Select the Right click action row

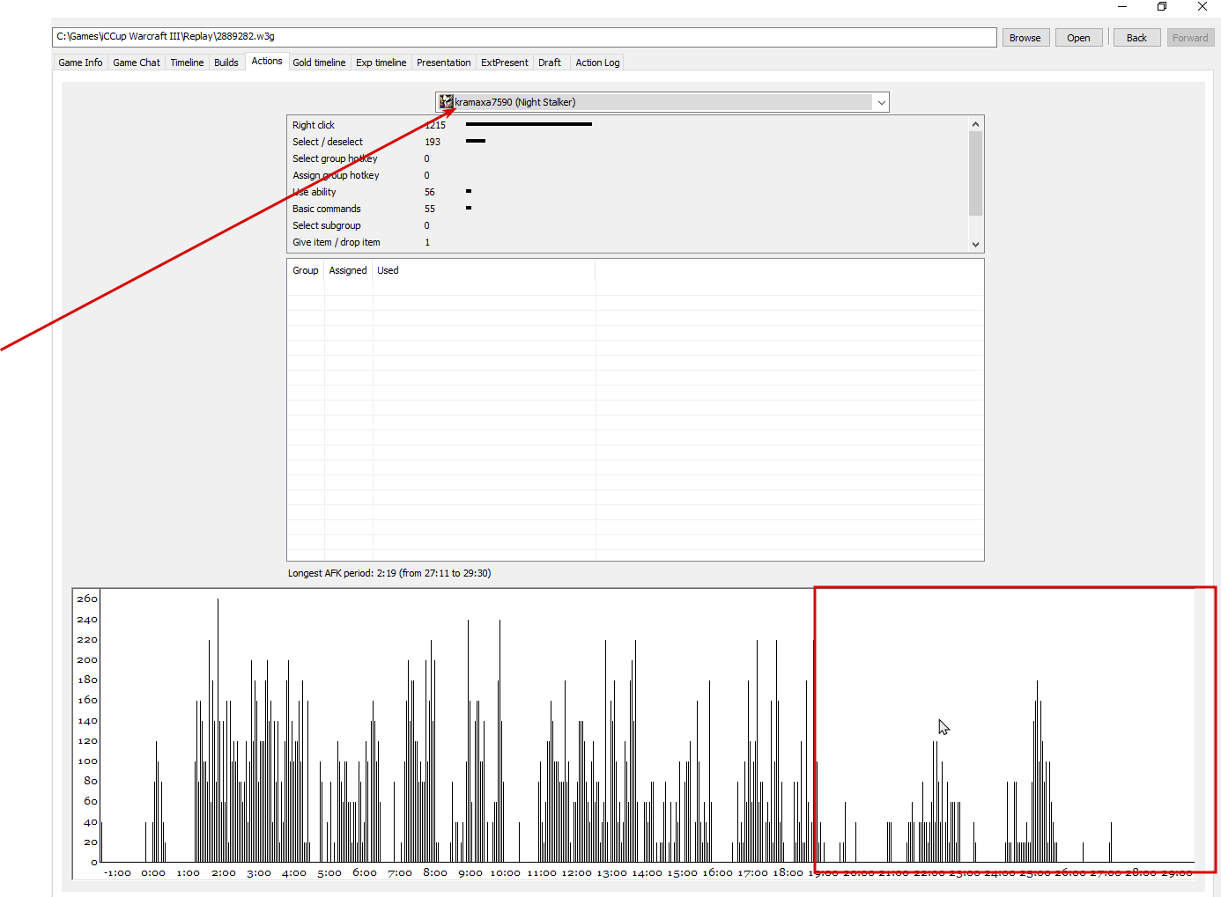click(x=627, y=125)
